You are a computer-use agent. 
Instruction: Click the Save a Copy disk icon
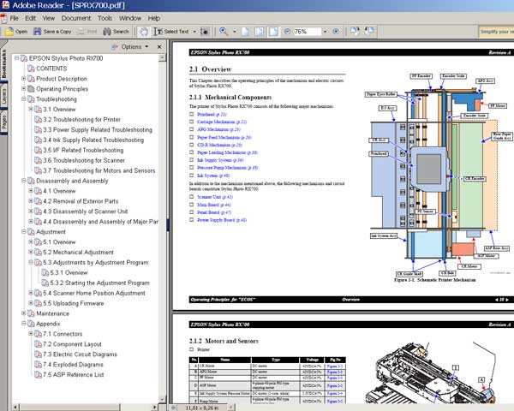(38, 32)
